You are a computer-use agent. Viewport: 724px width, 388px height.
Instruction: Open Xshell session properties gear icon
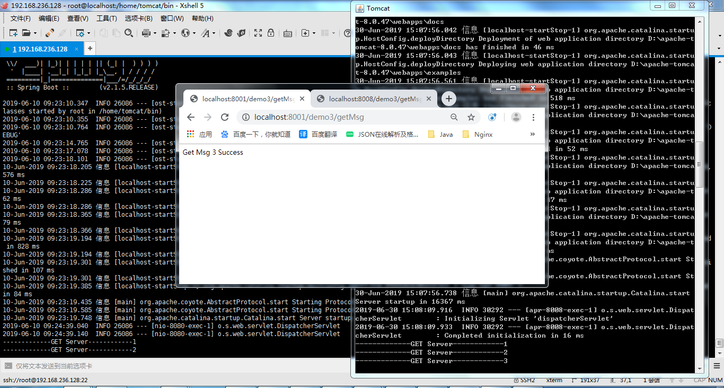(80, 33)
